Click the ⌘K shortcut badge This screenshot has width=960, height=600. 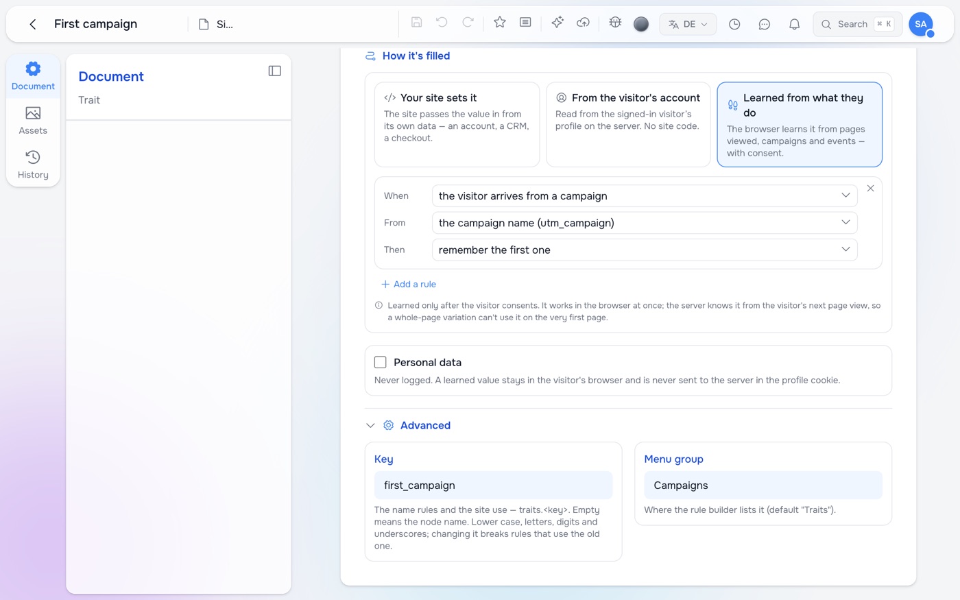[x=884, y=24]
